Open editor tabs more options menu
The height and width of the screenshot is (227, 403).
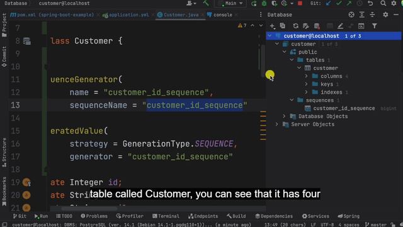[x=260, y=15]
